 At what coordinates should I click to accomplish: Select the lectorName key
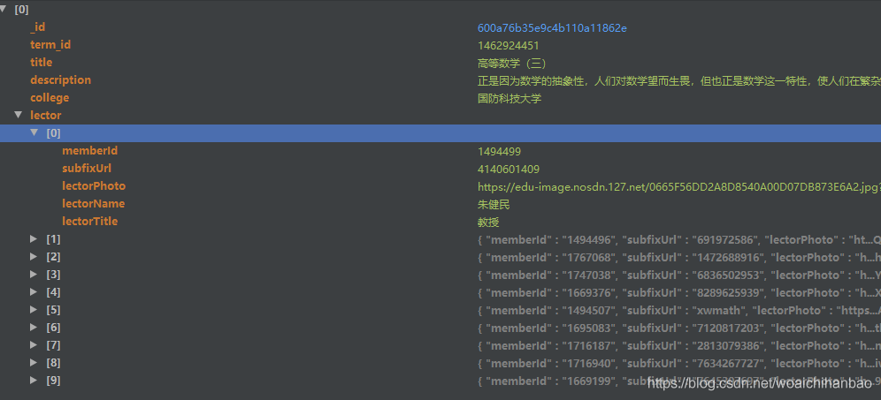pos(93,204)
